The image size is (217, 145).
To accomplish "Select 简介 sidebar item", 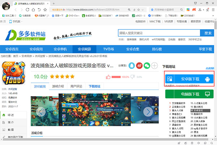I will coord(13,123).
